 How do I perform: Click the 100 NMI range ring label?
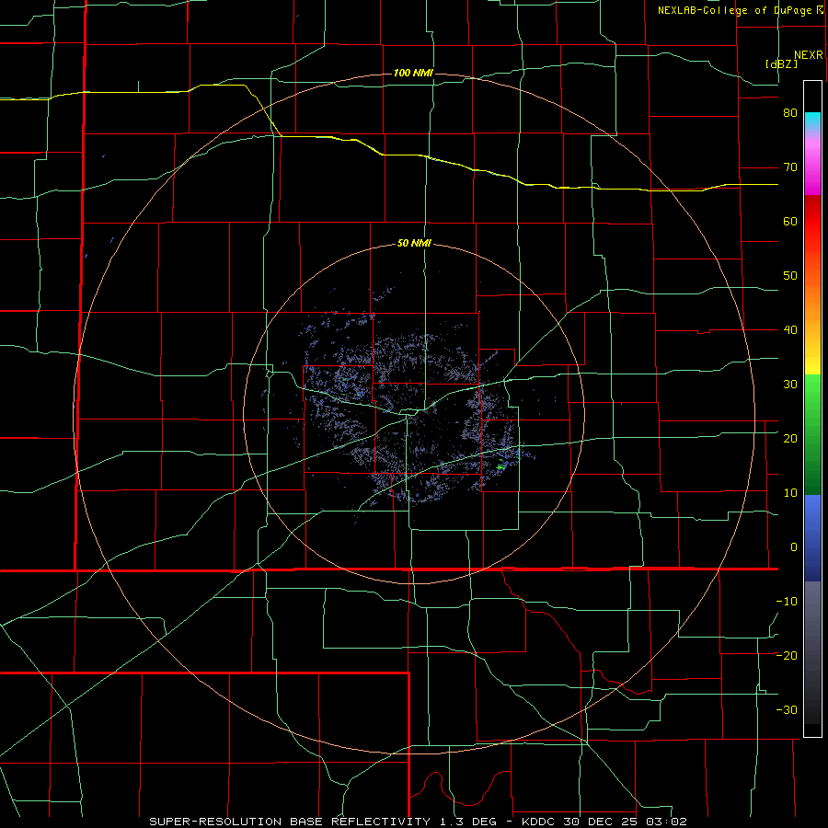(x=413, y=73)
